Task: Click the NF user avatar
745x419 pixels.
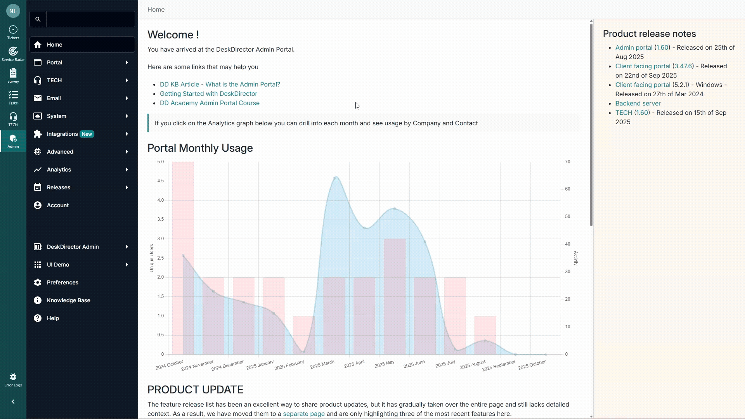Action: 13,11
